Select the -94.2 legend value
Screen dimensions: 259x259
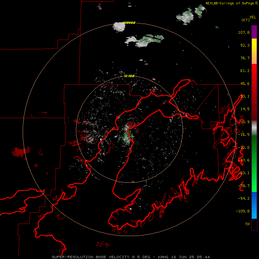click(244, 199)
